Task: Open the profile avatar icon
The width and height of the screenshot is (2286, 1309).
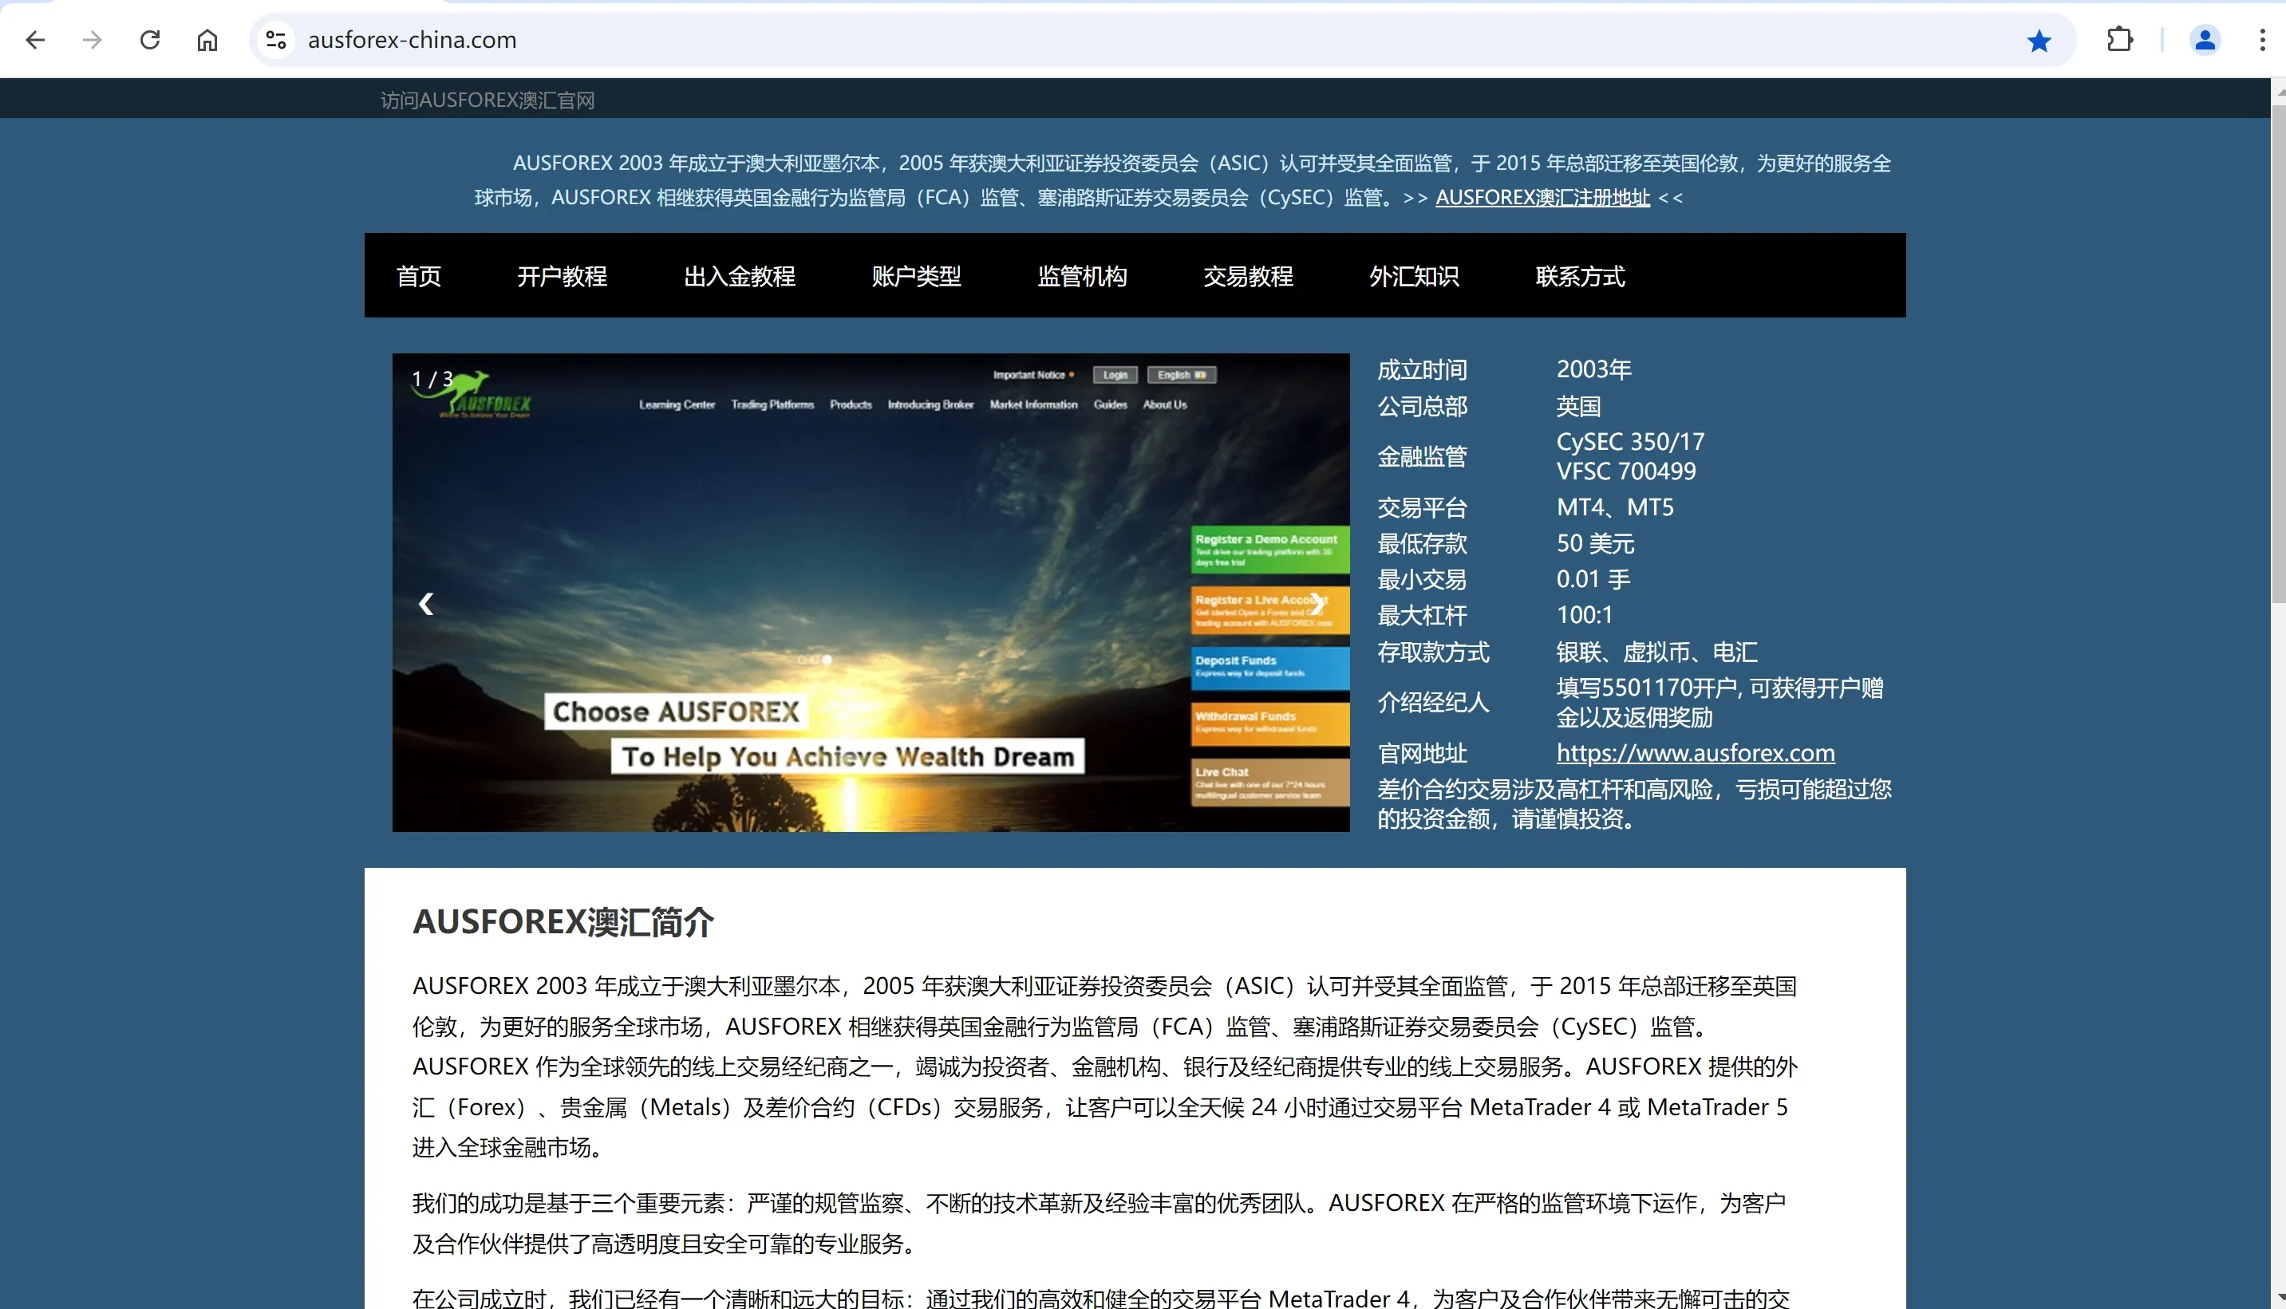Action: (x=2205, y=40)
